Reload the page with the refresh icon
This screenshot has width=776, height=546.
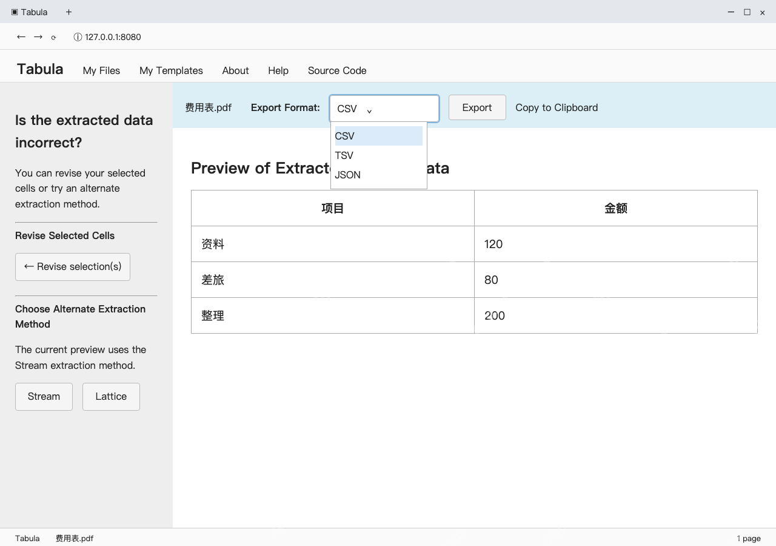pos(53,38)
